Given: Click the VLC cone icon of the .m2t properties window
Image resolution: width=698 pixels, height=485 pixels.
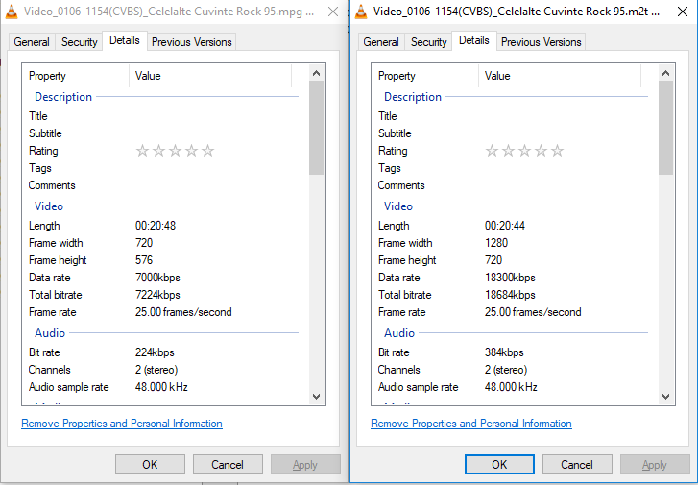Looking at the screenshot, I should (361, 12).
